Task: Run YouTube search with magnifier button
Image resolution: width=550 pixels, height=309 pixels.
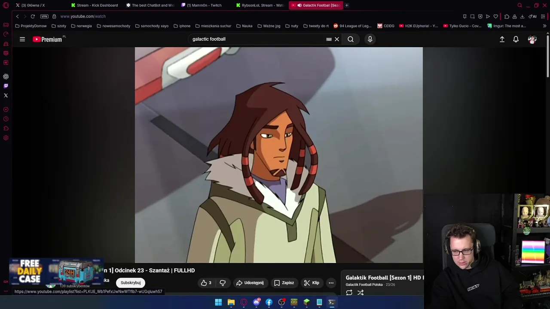Action: (x=351, y=39)
